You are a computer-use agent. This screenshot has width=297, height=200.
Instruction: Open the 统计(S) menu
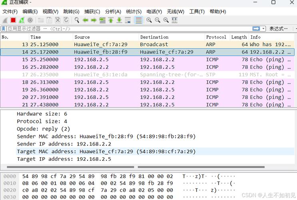click(134, 12)
